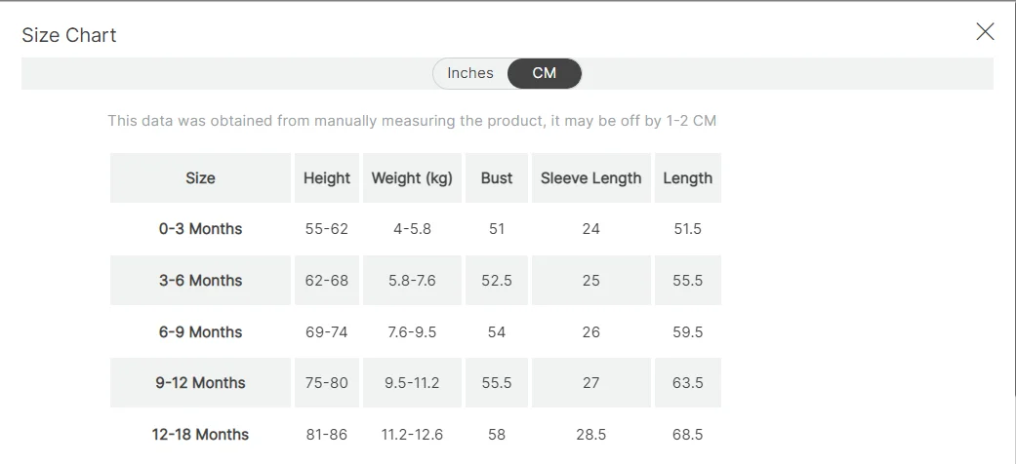The width and height of the screenshot is (1016, 464).
Task: Select the 12-18 Months size row label
Action: coord(200,435)
